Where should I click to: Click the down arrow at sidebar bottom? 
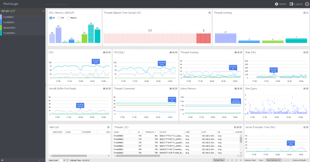coord(40,160)
